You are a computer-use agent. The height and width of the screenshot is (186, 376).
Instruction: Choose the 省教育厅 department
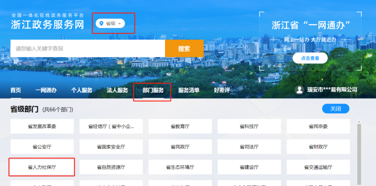pos(180,126)
